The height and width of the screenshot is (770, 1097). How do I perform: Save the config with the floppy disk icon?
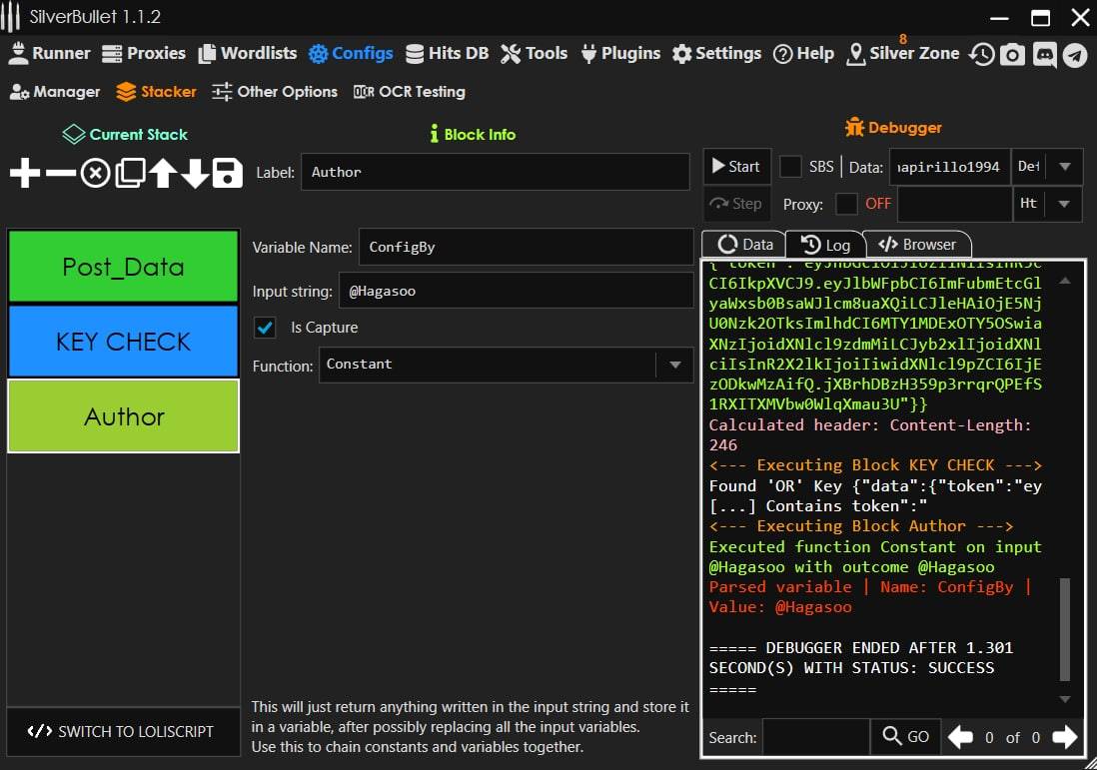coord(228,174)
